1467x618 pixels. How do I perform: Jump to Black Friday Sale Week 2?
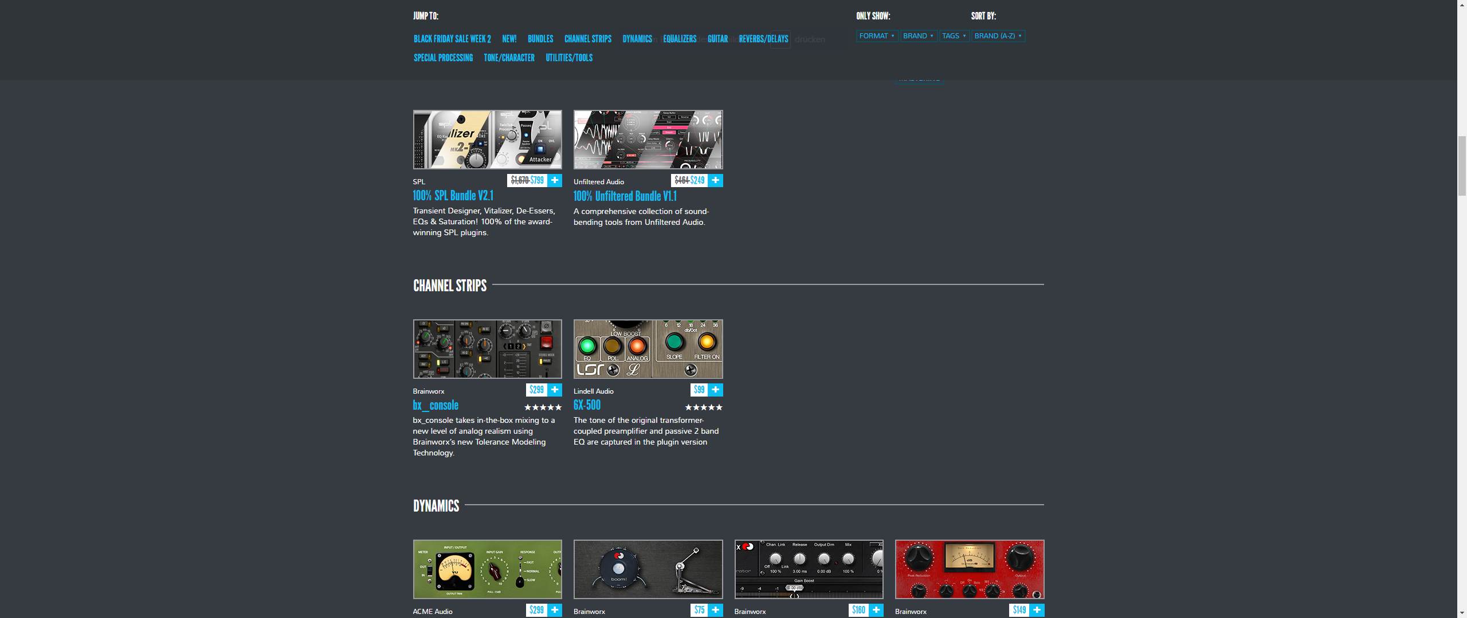click(x=452, y=39)
